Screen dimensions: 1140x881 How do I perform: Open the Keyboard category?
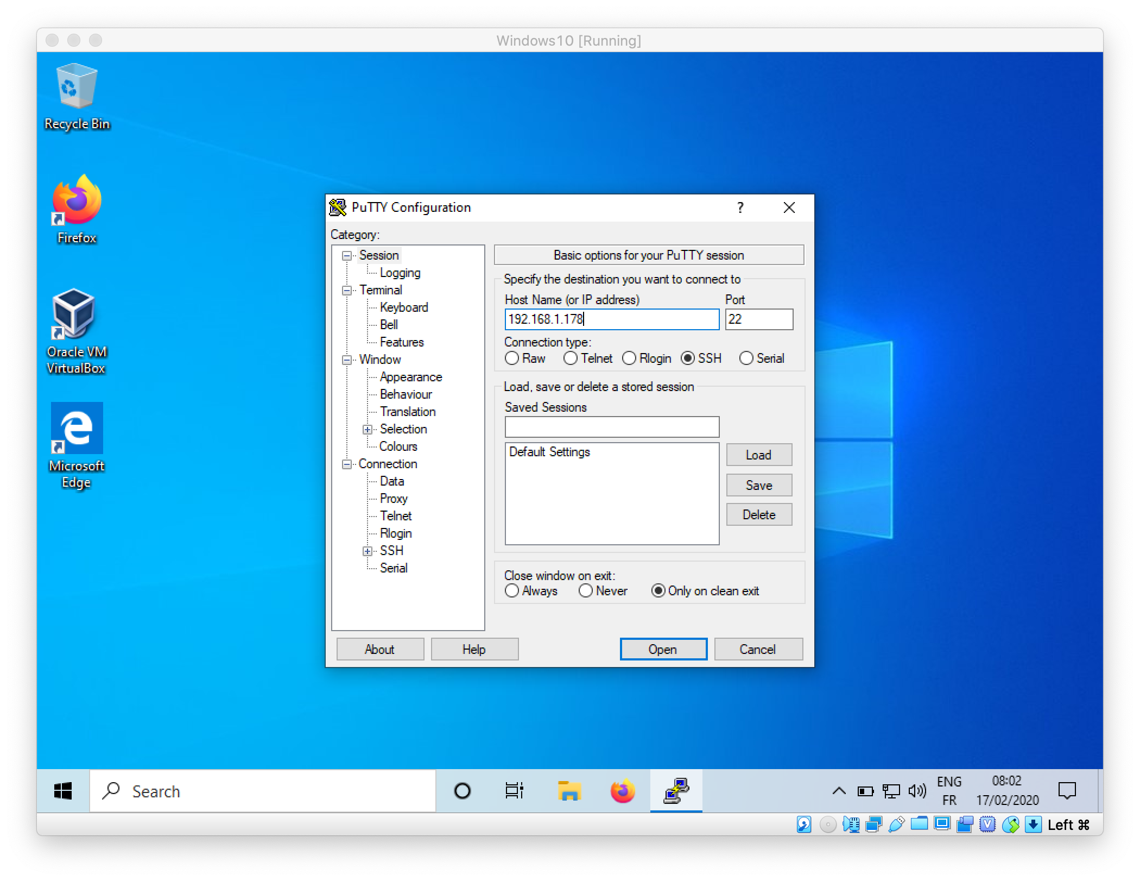click(404, 307)
